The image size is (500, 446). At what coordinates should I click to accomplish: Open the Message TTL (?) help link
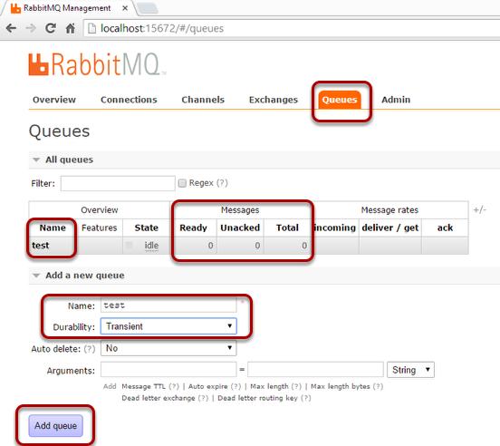174,386
